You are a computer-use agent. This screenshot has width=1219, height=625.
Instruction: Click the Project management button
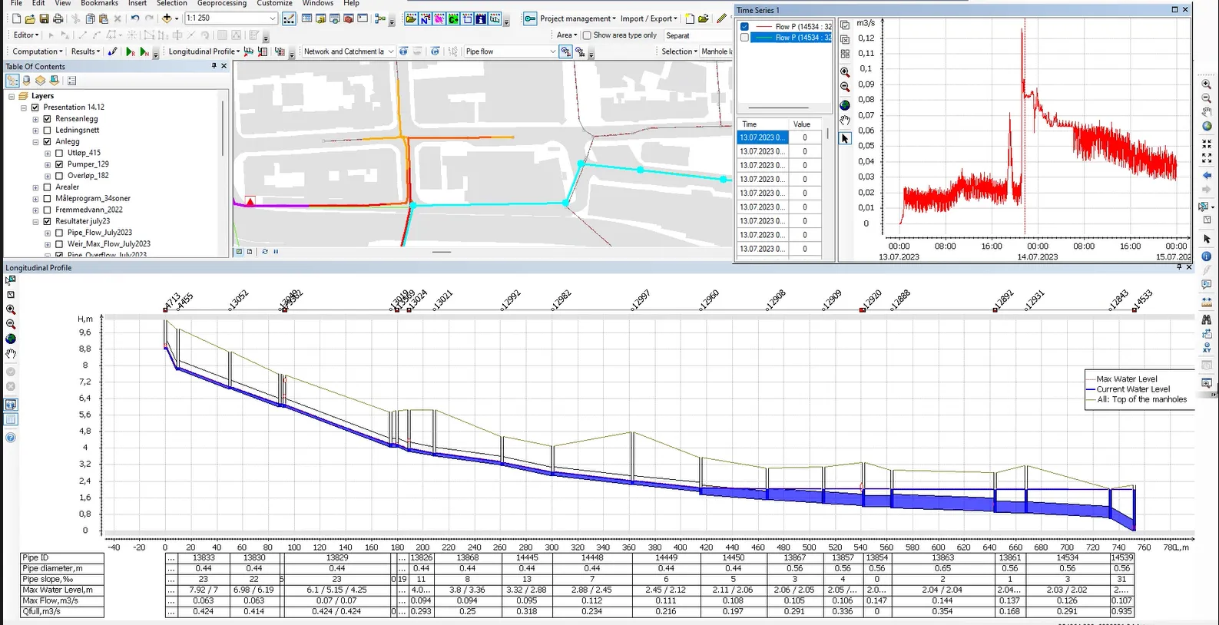tap(576, 18)
